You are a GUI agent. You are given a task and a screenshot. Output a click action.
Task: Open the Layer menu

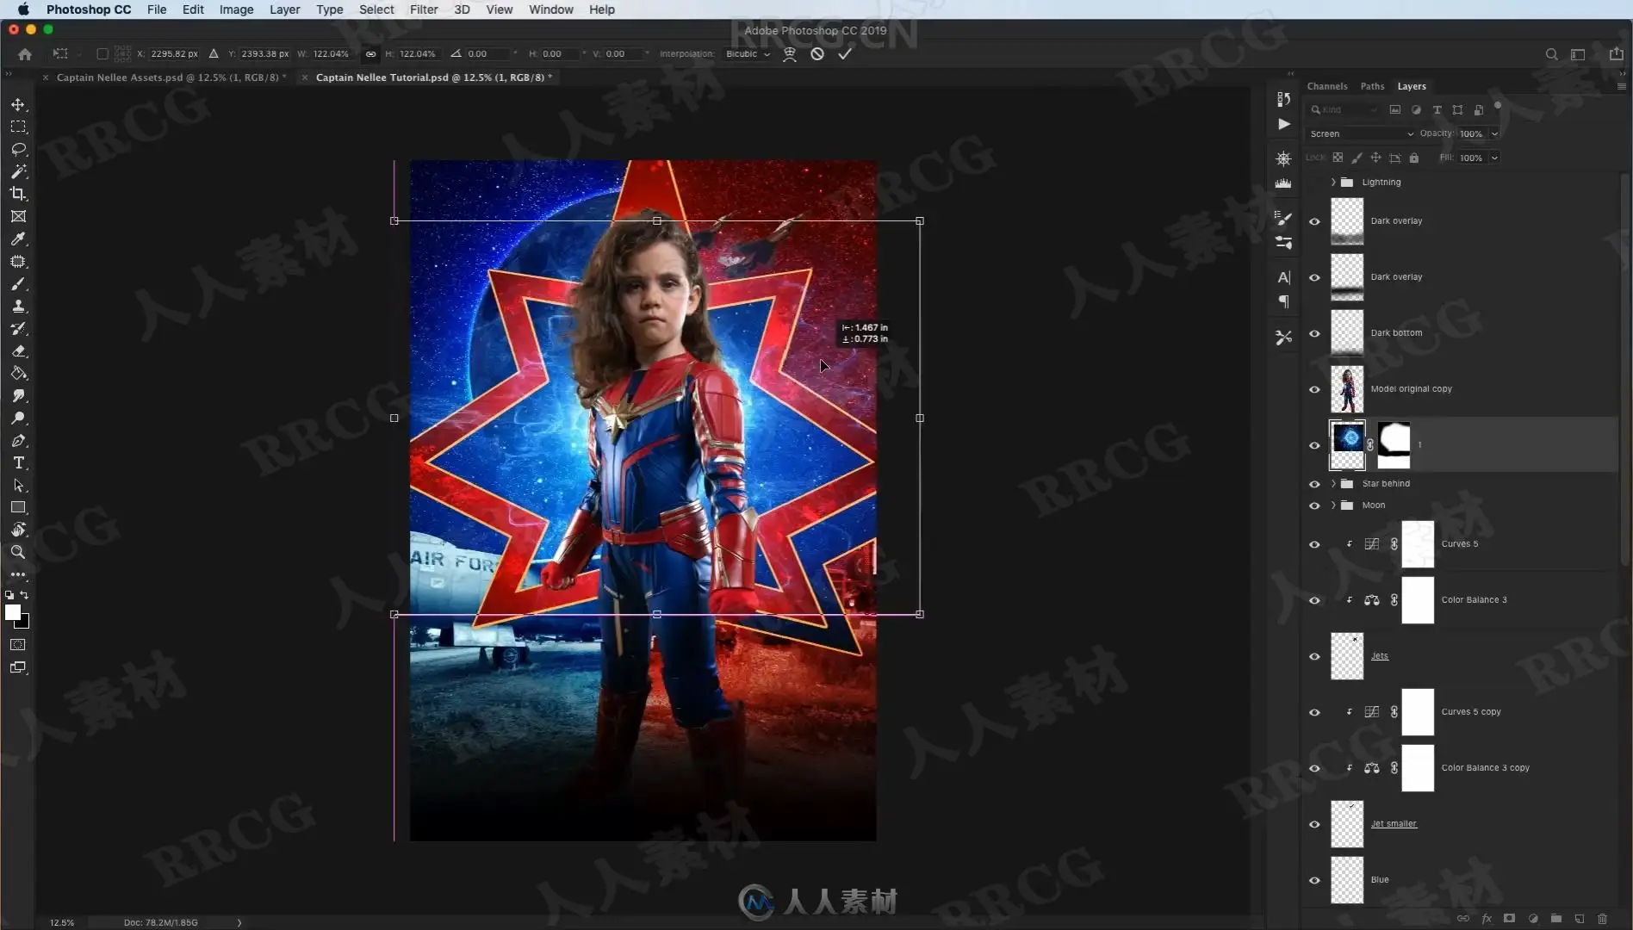[284, 9]
